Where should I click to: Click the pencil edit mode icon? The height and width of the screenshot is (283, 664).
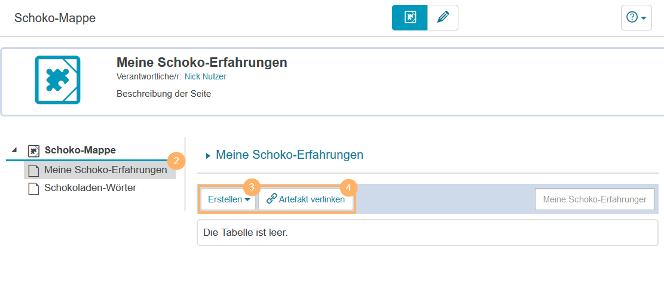point(443,17)
